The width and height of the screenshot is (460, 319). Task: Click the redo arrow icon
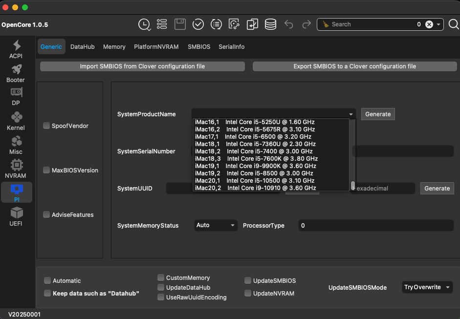(x=307, y=24)
